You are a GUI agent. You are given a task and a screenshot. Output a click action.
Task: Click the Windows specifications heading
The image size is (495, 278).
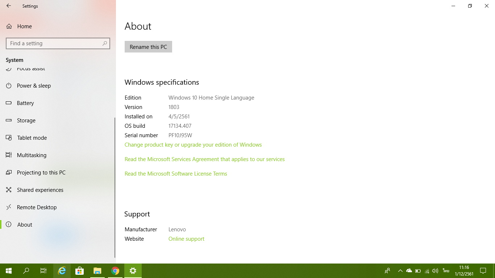click(162, 83)
